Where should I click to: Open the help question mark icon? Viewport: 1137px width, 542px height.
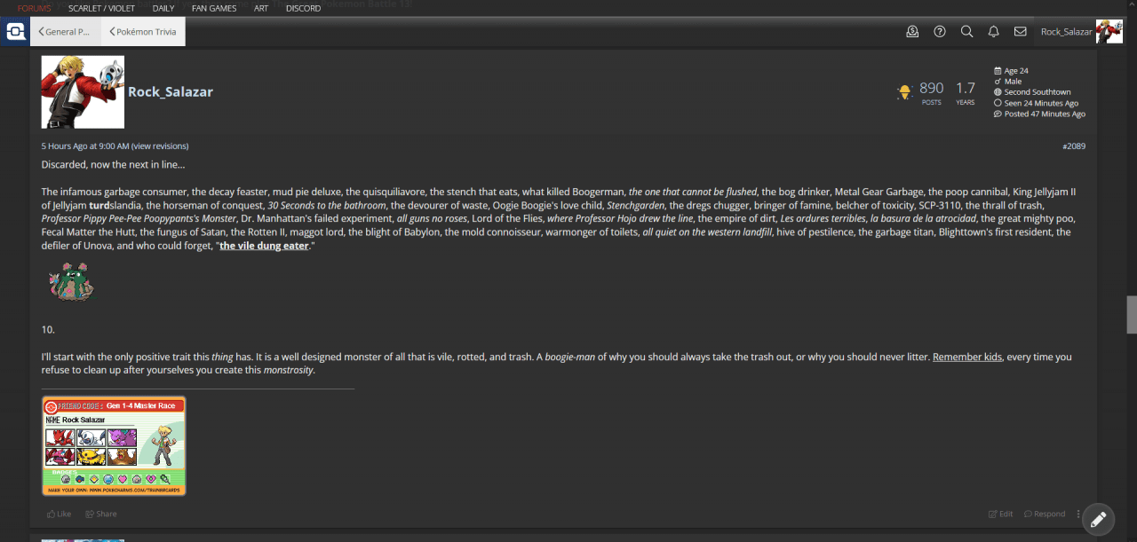[x=940, y=31]
